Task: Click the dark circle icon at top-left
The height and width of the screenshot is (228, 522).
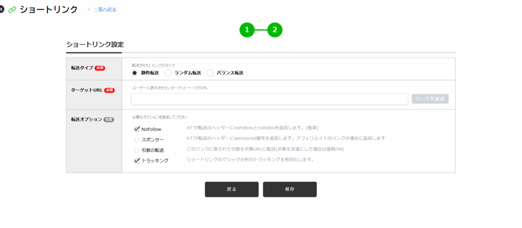Action: (x=2, y=10)
